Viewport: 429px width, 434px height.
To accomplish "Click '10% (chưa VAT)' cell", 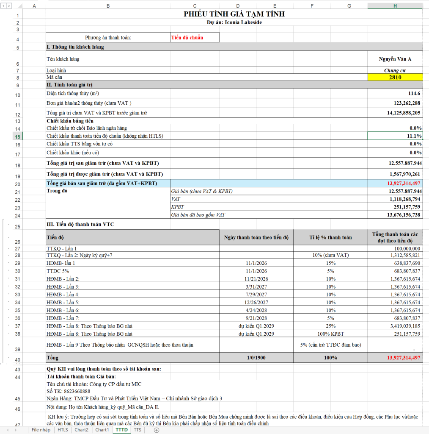I will coord(330,255).
